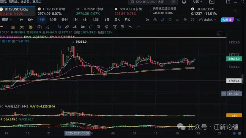Click the MA(5):3,261.3442 volume label
This screenshot has width=246, height=138.
pyautogui.click(x=16, y=107)
